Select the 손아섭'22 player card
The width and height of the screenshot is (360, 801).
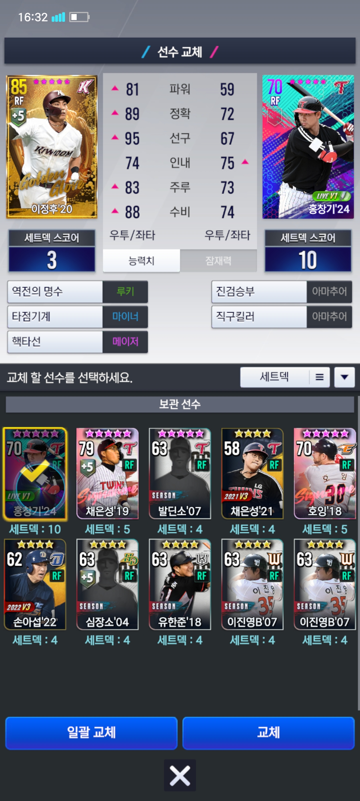pyautogui.click(x=35, y=584)
